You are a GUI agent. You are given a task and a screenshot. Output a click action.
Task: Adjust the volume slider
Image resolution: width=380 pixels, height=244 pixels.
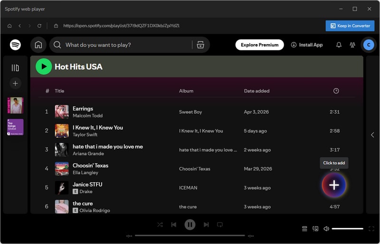pyautogui.click(x=347, y=228)
